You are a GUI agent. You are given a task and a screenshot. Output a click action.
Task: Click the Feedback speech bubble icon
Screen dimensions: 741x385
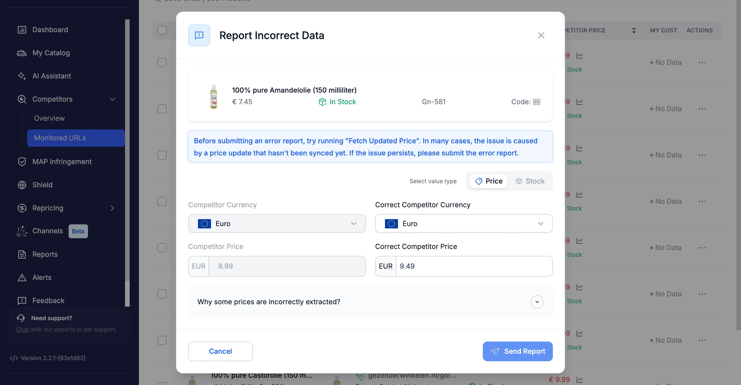click(x=22, y=300)
